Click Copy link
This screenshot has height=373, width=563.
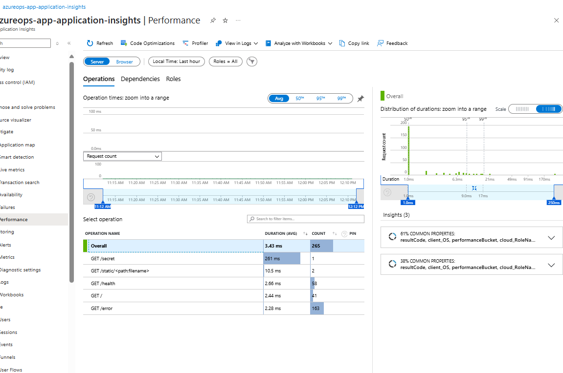pos(354,43)
